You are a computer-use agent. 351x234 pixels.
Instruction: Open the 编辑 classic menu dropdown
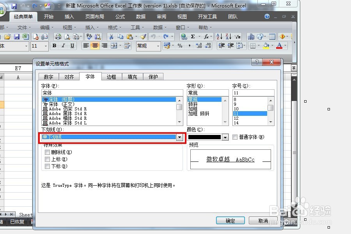(x=47, y=28)
